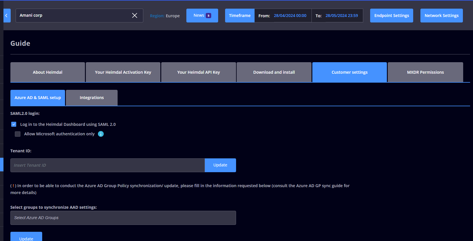Click the Guide page heading
Viewport: 473px width, 241px height.
20,43
